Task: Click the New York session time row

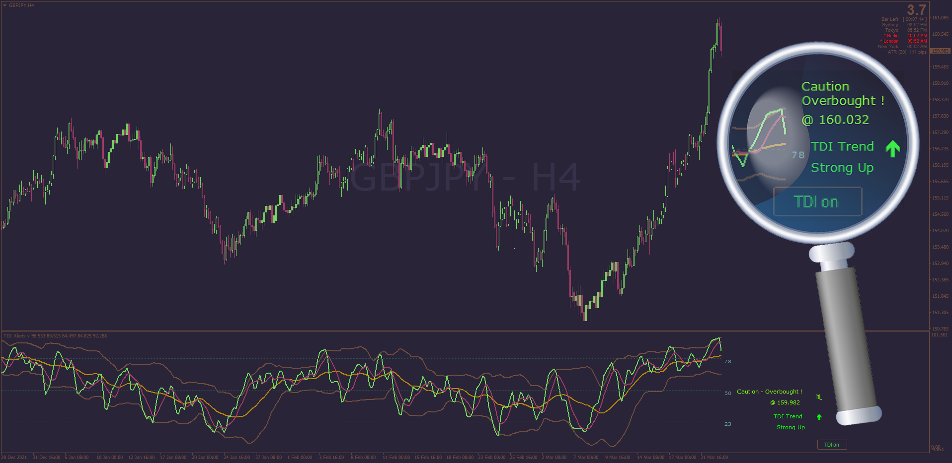Action: coord(902,47)
